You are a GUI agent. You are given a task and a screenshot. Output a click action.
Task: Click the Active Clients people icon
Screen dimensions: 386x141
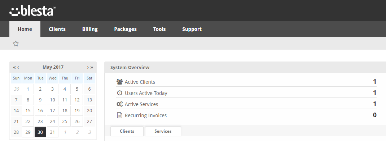click(x=120, y=82)
